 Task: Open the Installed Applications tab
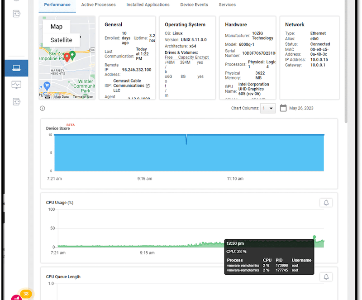pyautogui.click(x=148, y=5)
